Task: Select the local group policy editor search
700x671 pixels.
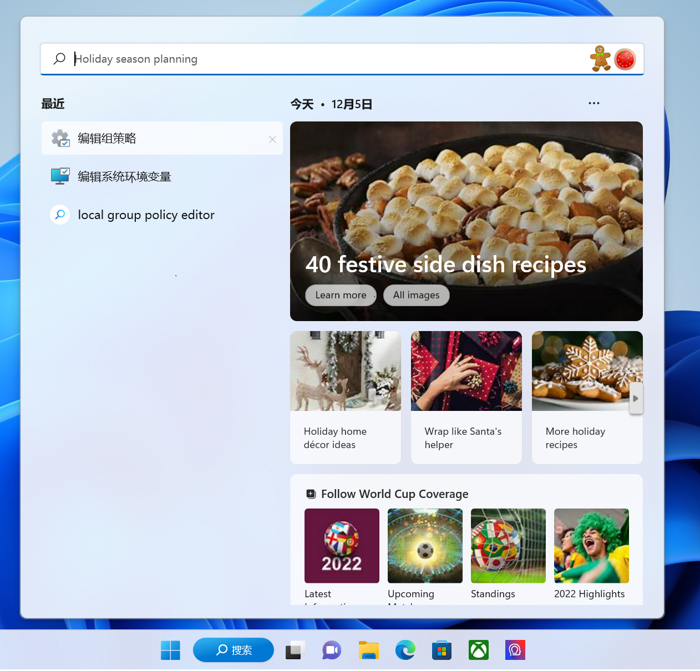Action: 146,215
